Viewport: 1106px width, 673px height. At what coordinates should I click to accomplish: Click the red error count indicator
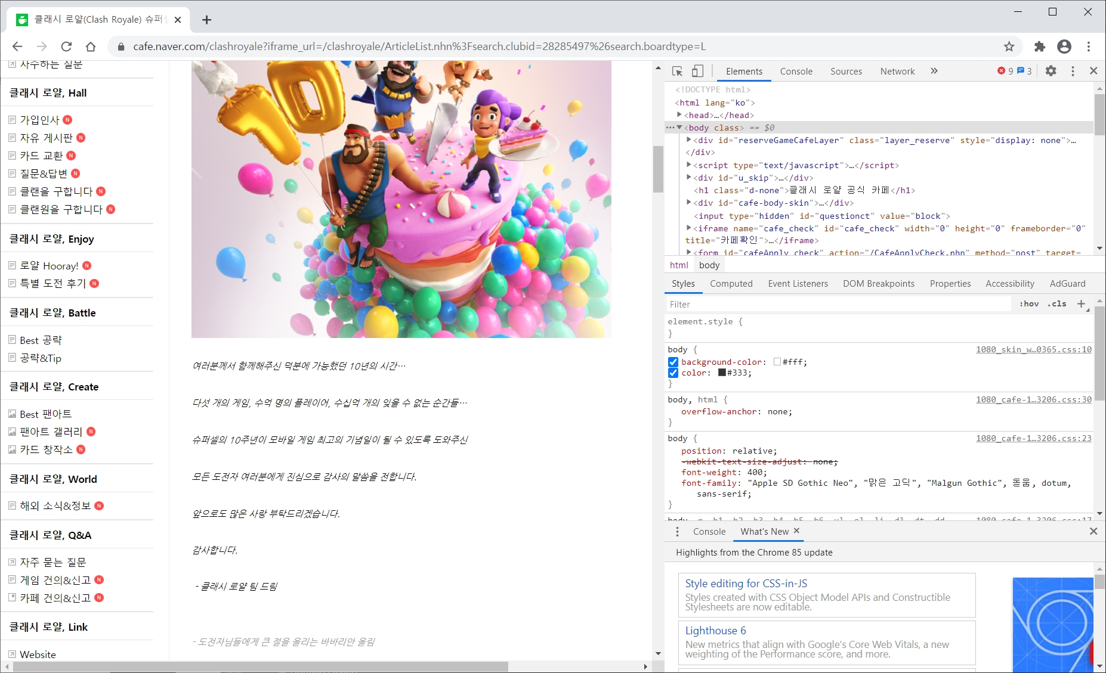(1005, 71)
